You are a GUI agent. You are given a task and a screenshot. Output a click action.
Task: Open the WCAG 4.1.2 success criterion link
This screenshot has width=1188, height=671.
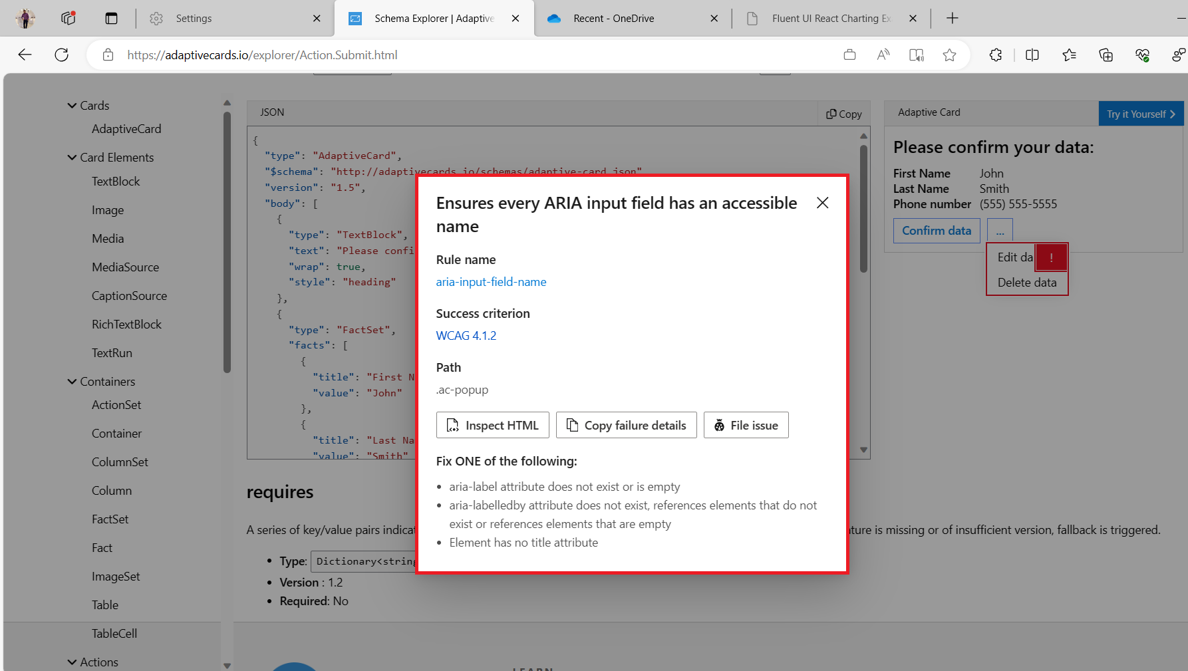(466, 335)
